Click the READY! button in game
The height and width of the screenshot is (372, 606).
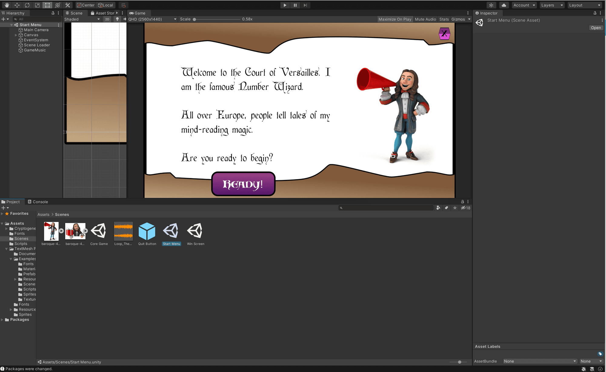(243, 184)
